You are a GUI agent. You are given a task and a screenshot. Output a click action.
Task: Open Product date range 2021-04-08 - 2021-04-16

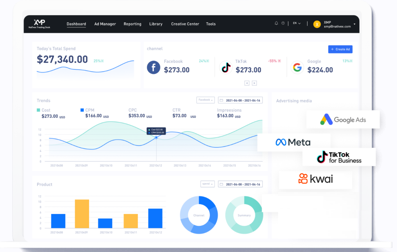pos(240,184)
